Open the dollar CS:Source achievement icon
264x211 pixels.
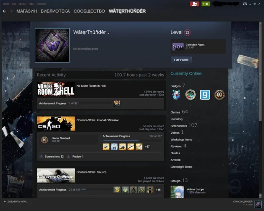(x=117, y=190)
